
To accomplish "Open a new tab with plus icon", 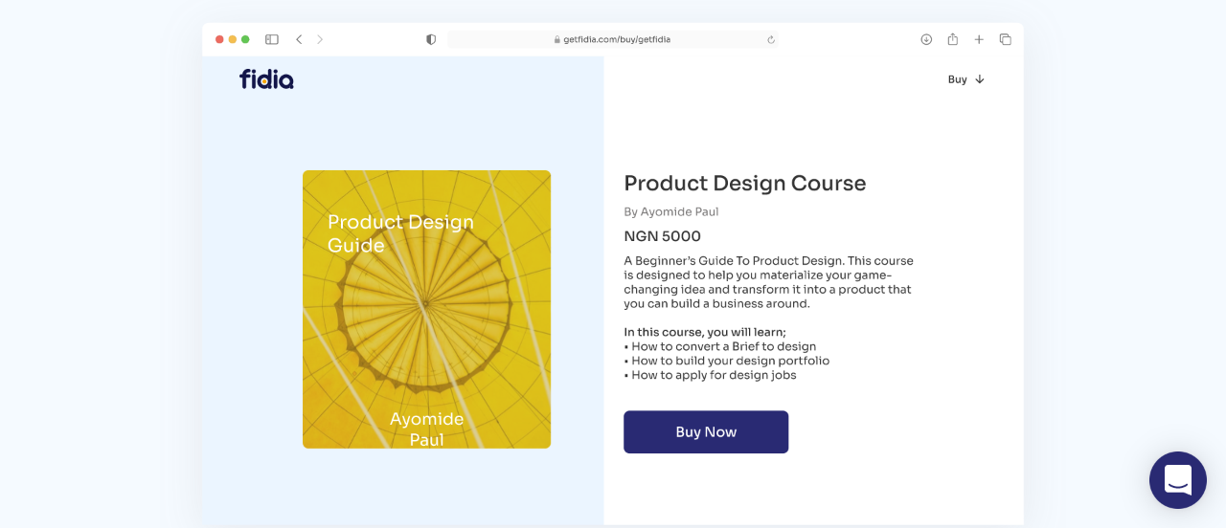I will [x=979, y=39].
